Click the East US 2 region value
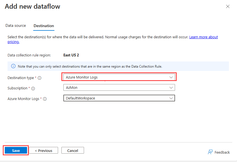The width and height of the screenshot is (237, 162). (x=71, y=55)
